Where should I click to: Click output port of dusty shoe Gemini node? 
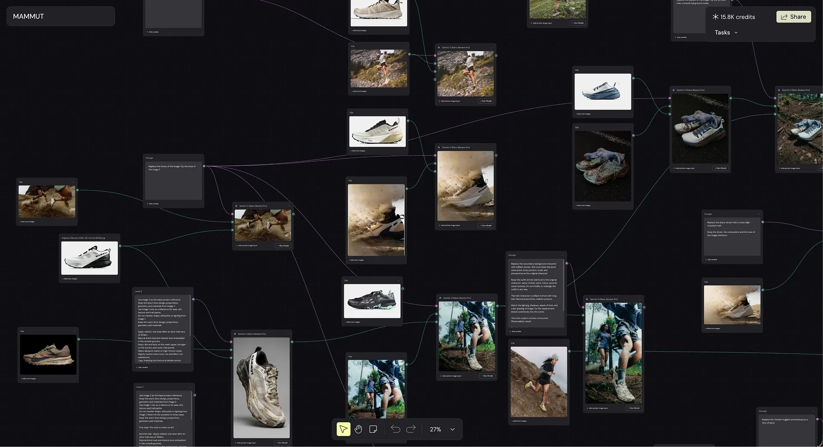496,155
